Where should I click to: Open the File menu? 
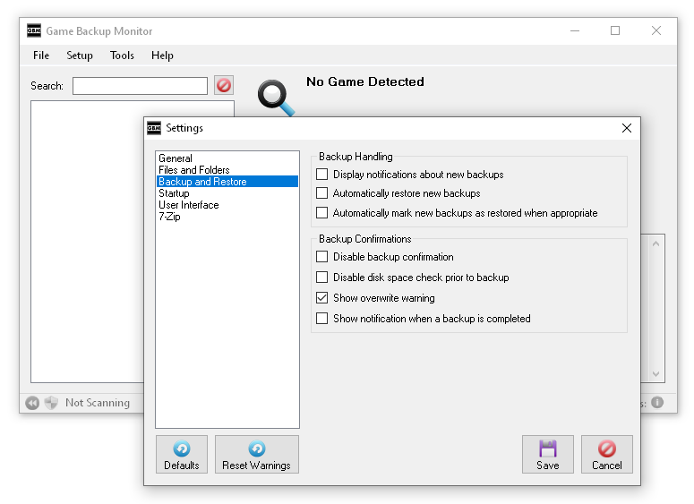41,56
